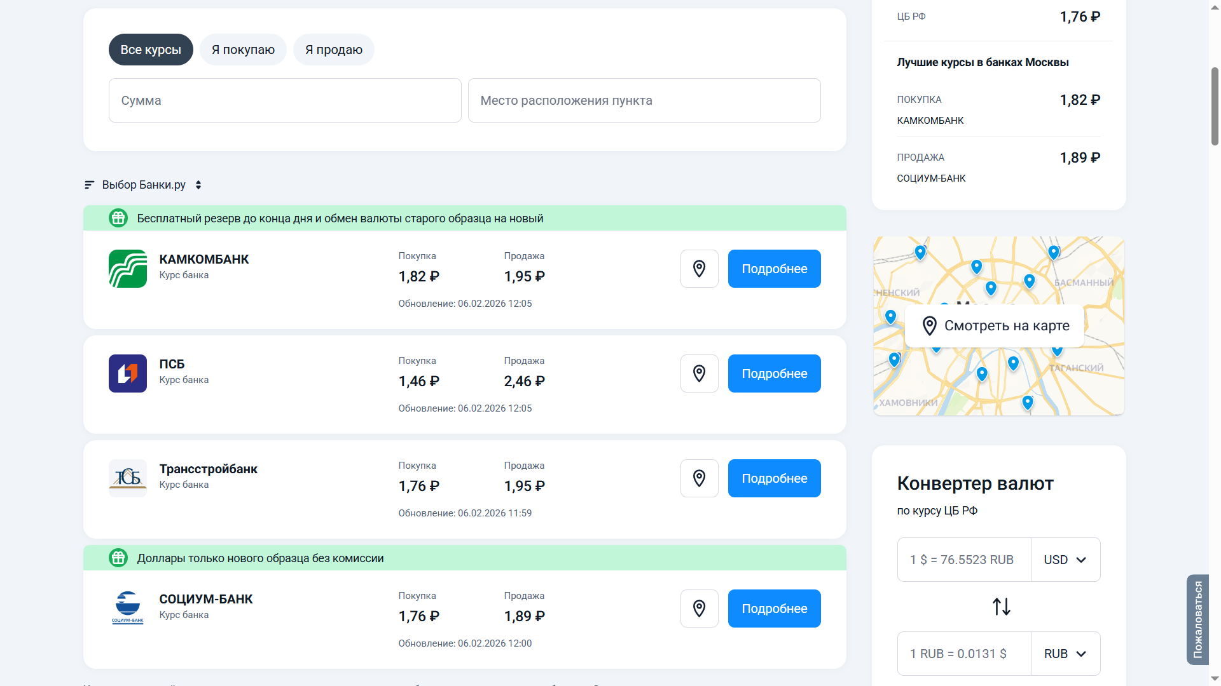Click the map pin icon for ПСБ
This screenshot has width=1221, height=686.
coord(699,373)
